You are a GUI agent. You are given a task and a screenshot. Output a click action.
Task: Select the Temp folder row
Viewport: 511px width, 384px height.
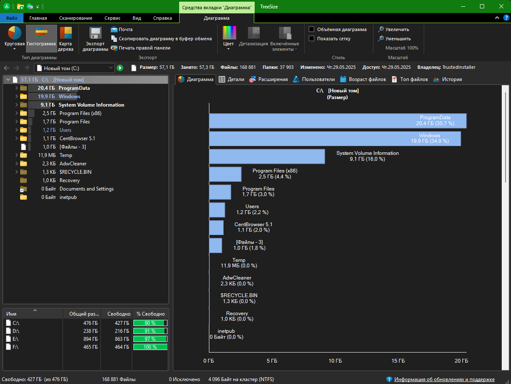86,155
